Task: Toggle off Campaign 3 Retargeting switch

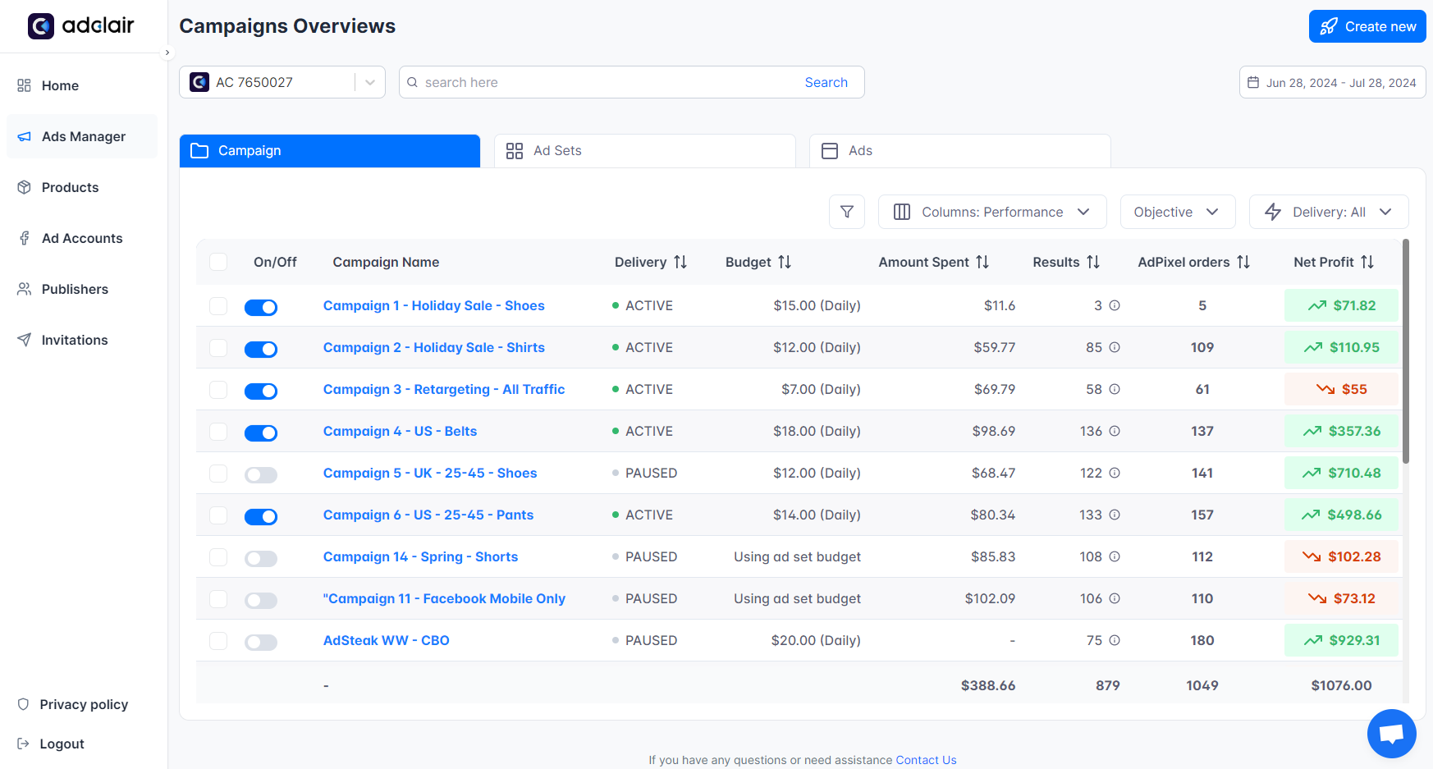Action: click(261, 391)
